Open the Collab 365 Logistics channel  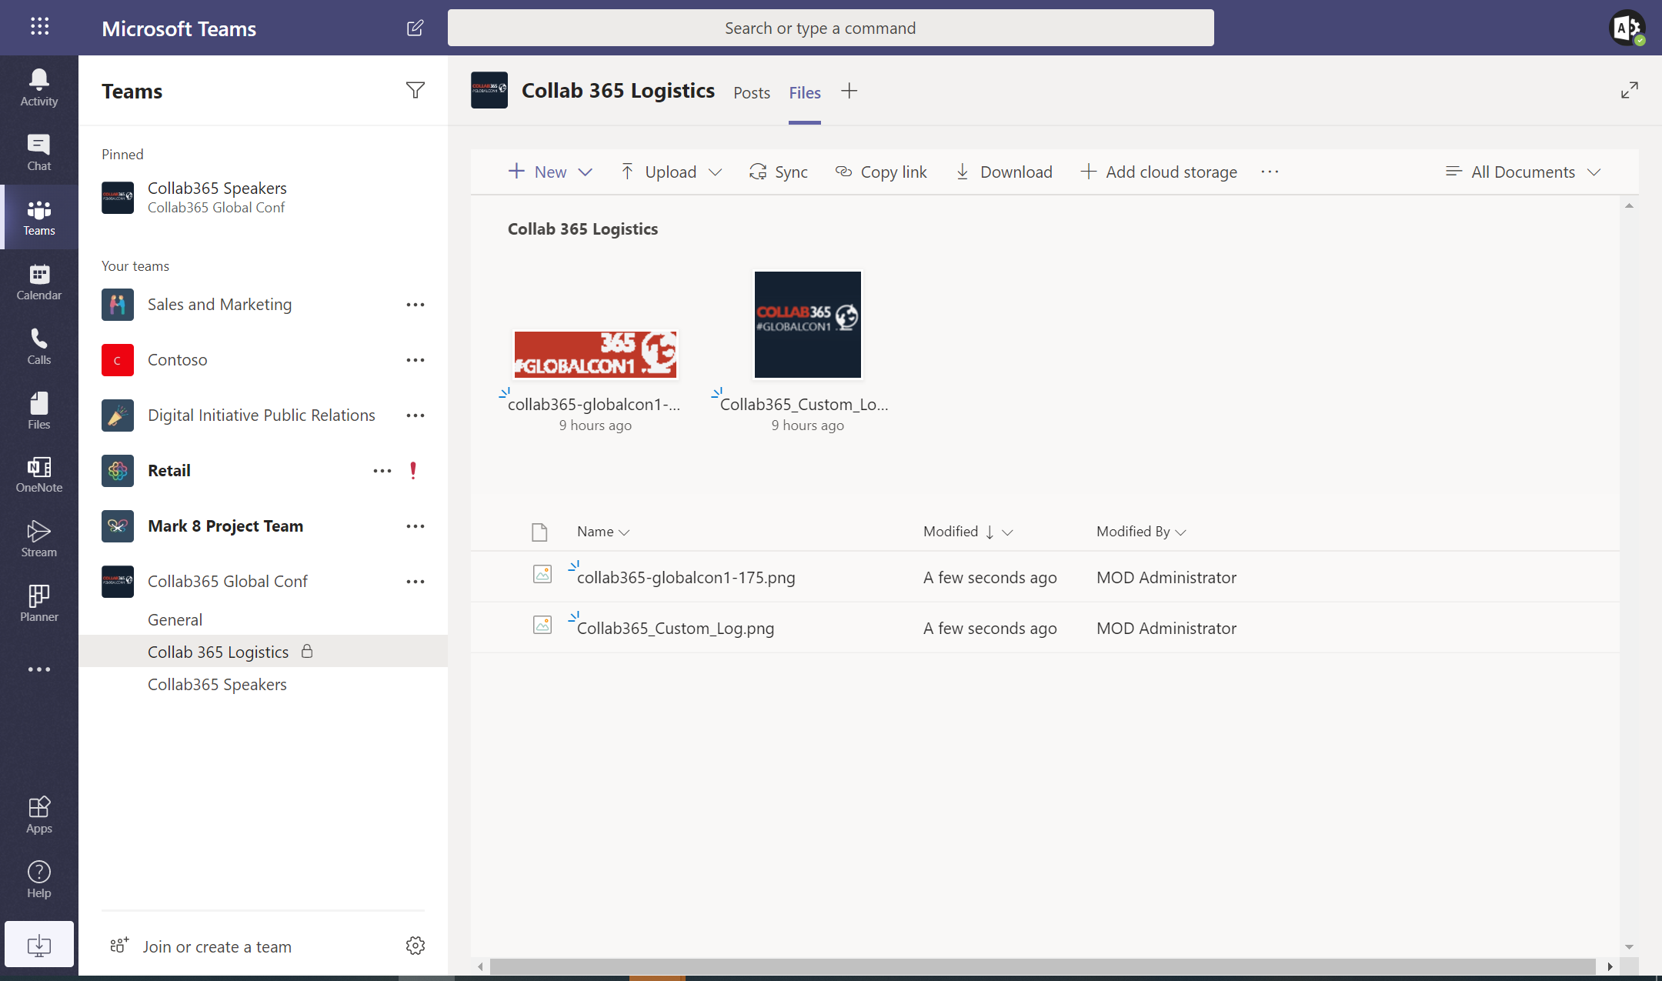click(263, 652)
